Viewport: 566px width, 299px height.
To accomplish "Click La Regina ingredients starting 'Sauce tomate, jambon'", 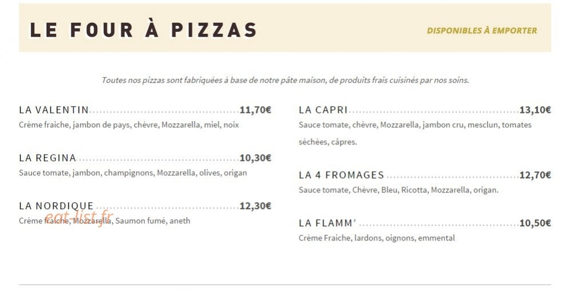I will (133, 173).
